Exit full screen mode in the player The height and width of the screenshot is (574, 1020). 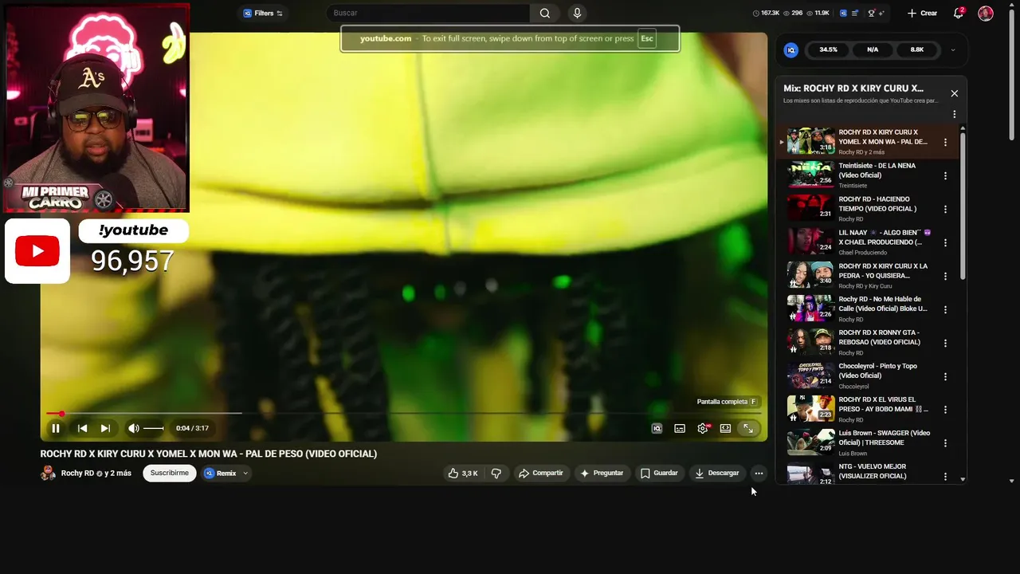tap(748, 428)
